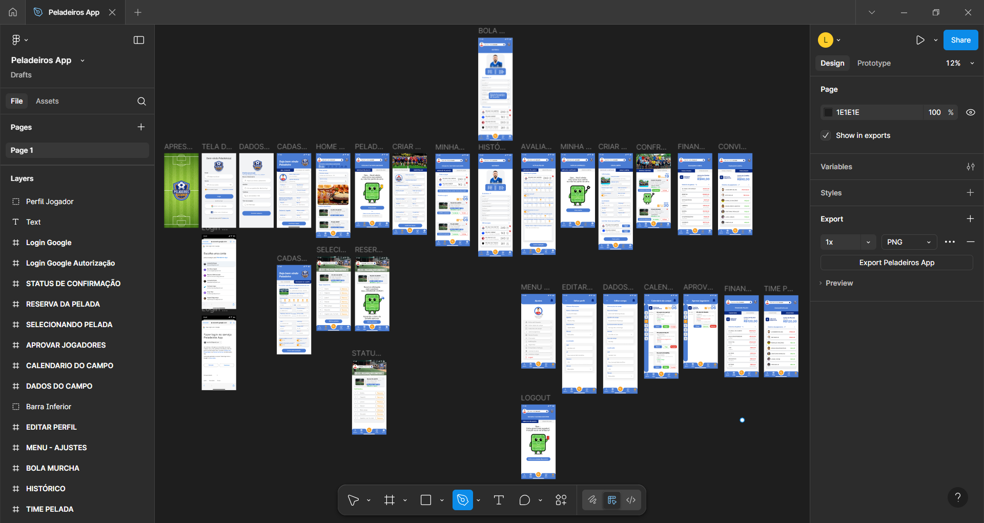Select the Rectangle shape tool
Viewport: 984px width, 523px height.
pos(426,500)
